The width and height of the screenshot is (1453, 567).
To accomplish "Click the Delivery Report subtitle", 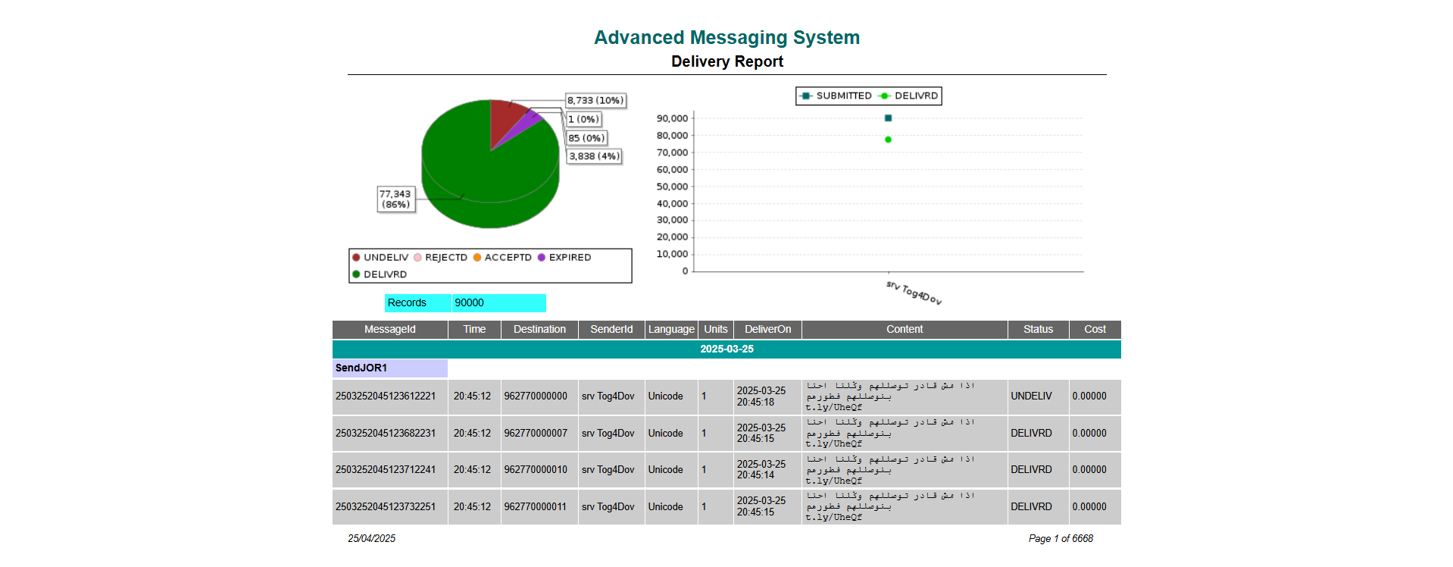I will [727, 61].
